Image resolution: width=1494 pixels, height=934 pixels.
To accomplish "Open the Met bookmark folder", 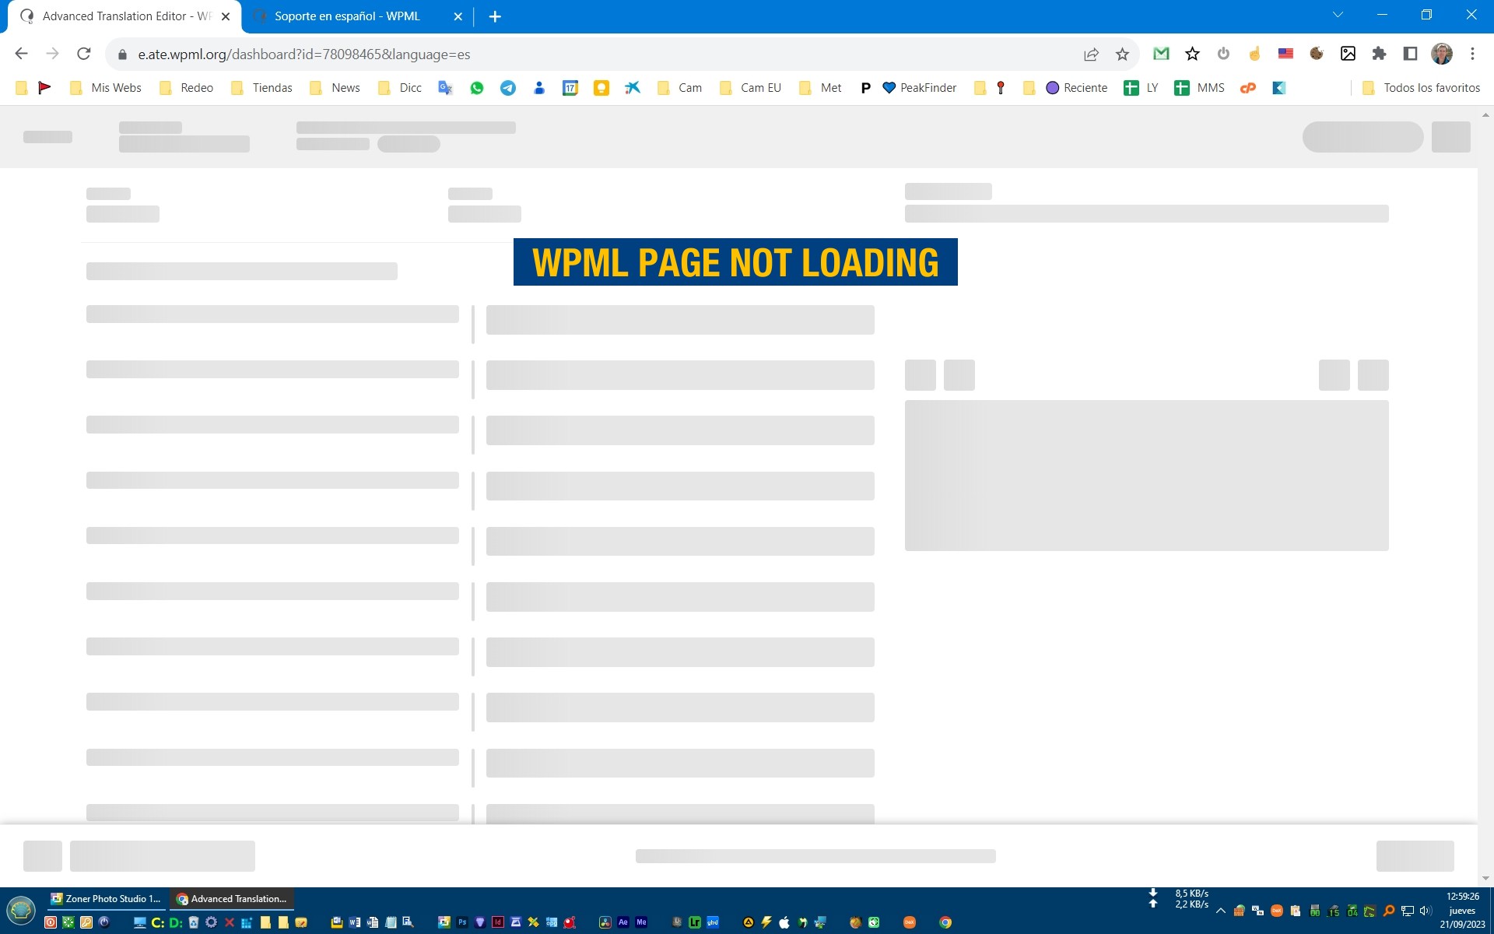I will pyautogui.click(x=821, y=88).
